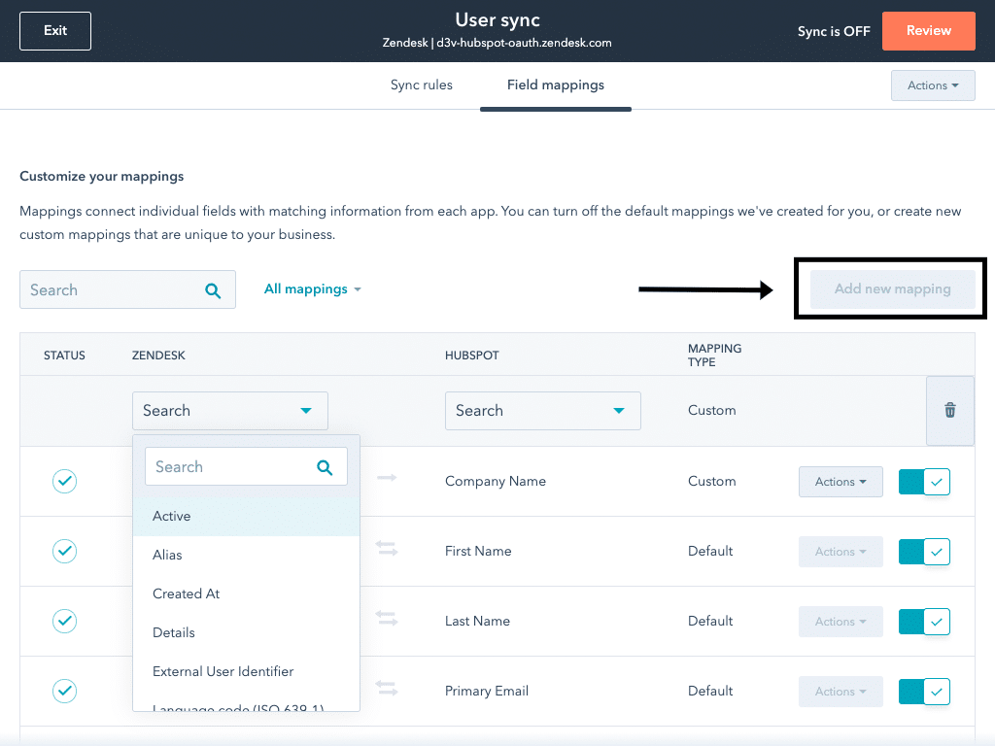995x746 pixels.
Task: Toggle off the First Name mapping switch
Action: (x=924, y=552)
